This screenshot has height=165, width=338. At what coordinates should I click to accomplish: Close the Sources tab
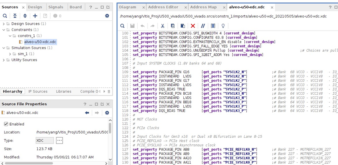coord(23,7)
